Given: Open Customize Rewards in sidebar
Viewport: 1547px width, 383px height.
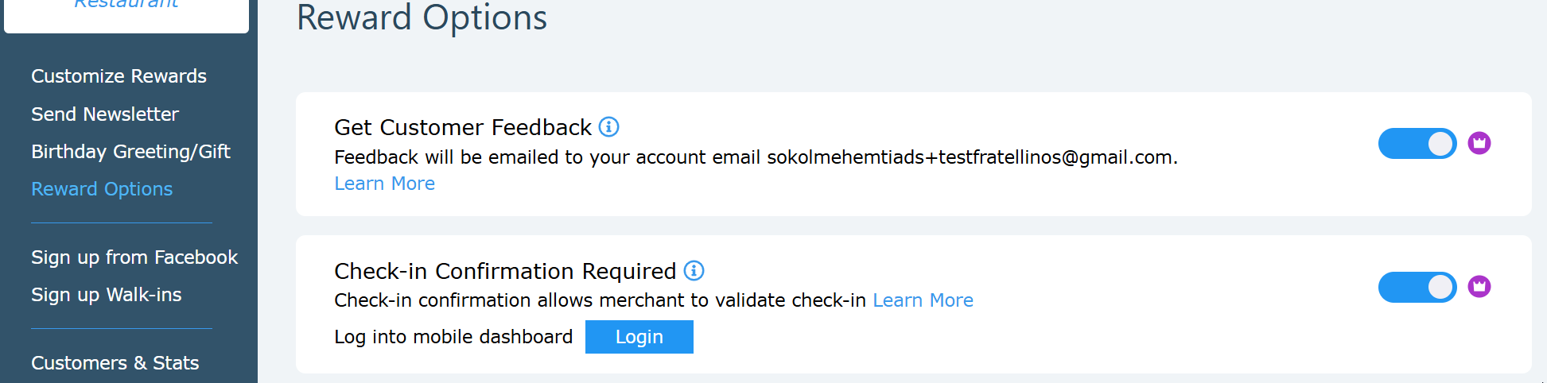Looking at the screenshot, I should pyautogui.click(x=119, y=76).
